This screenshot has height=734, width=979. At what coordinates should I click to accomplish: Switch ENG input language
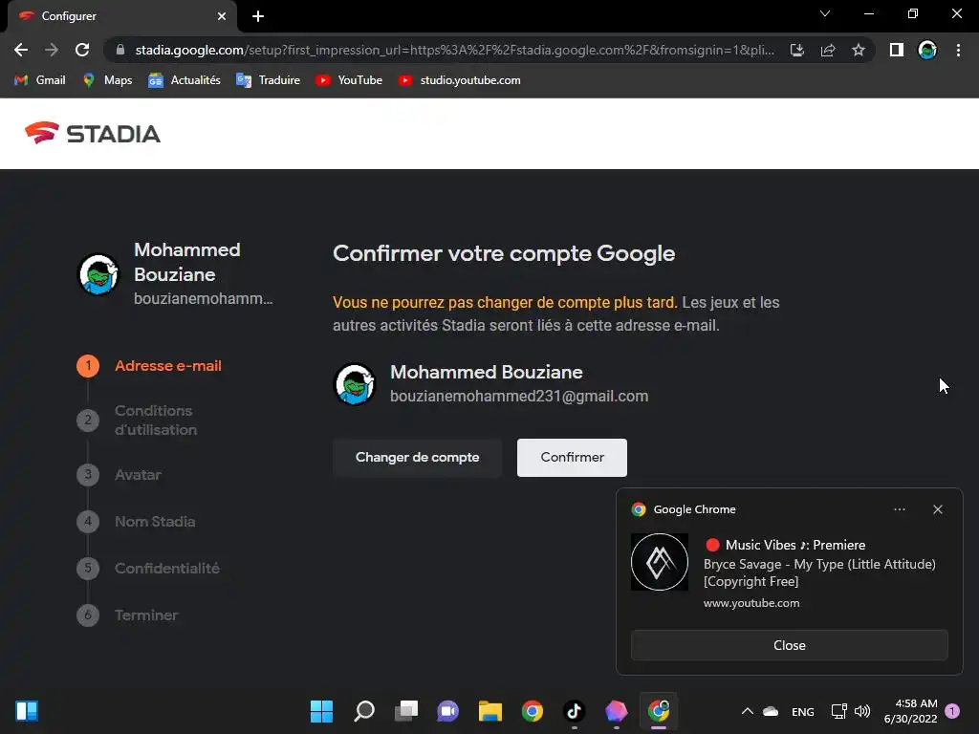(803, 711)
